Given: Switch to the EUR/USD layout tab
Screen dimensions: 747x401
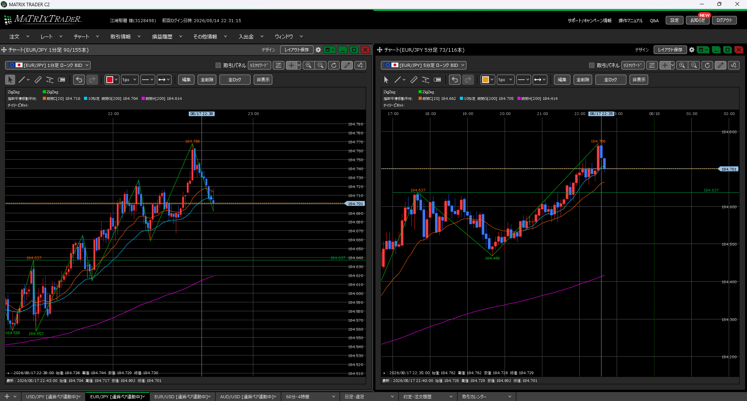Looking at the screenshot, I should coord(182,397).
